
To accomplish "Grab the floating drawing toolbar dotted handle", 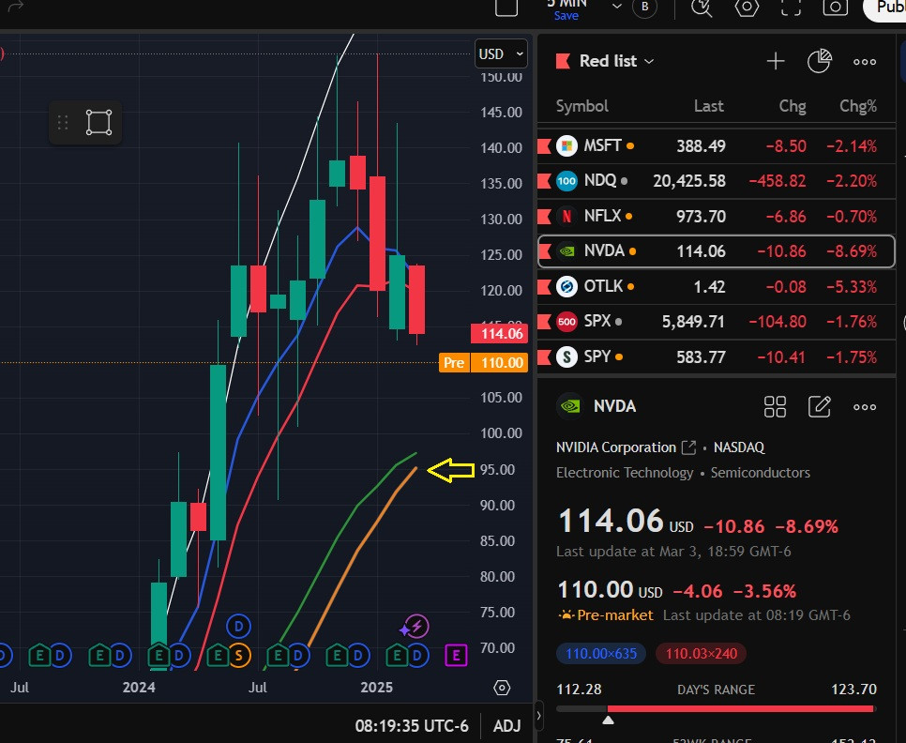I will (63, 123).
